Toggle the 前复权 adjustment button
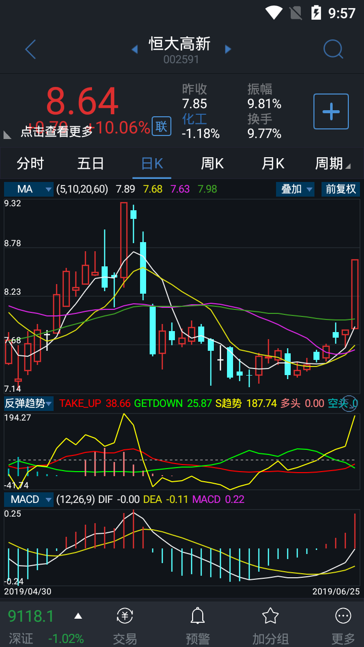The height and width of the screenshot is (647, 364). click(x=341, y=189)
